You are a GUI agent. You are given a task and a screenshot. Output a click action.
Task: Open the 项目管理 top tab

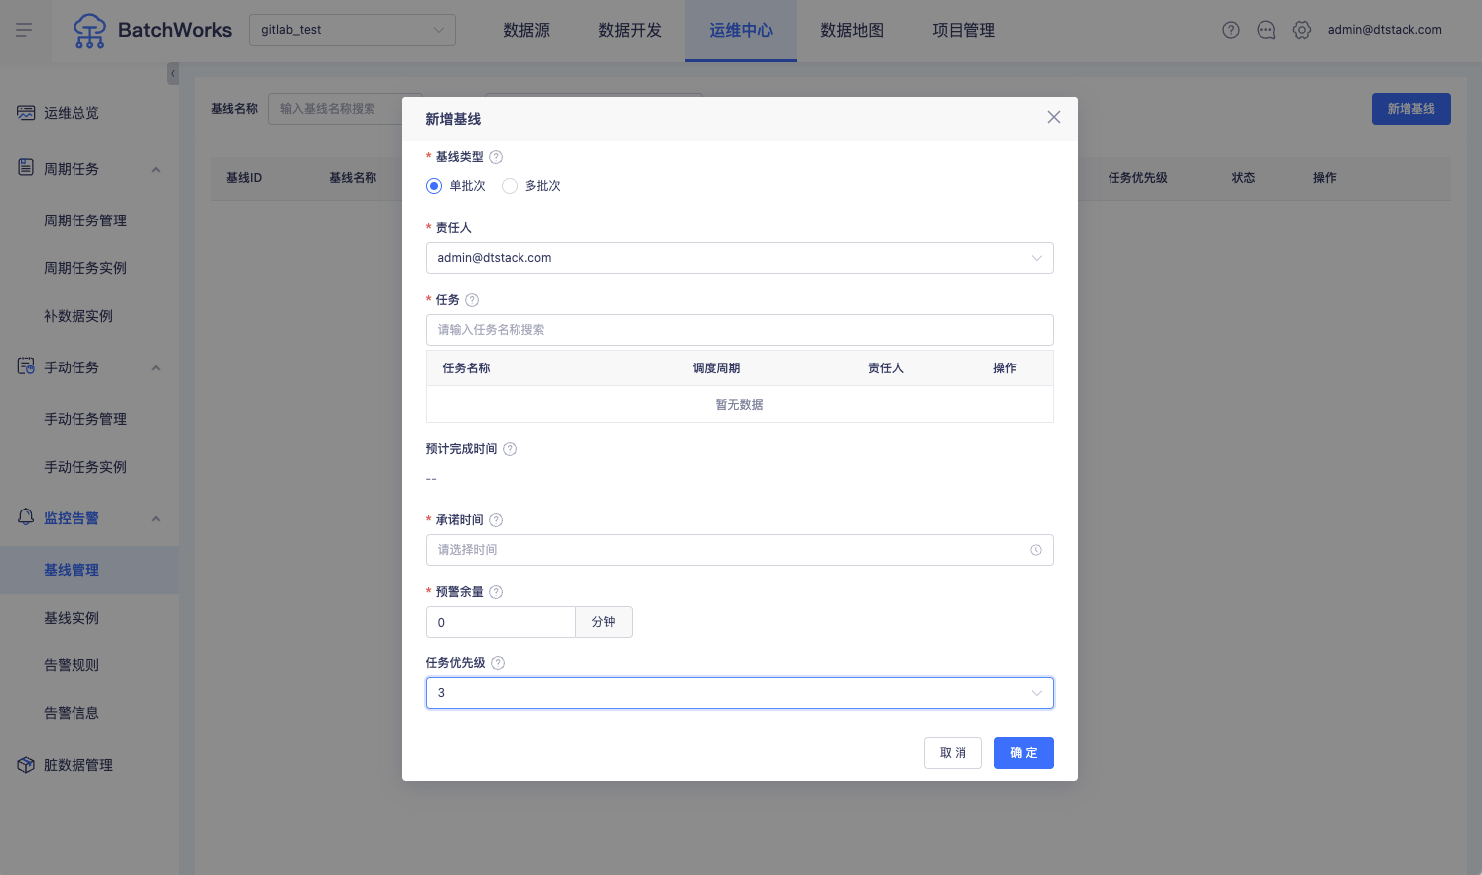(x=963, y=31)
